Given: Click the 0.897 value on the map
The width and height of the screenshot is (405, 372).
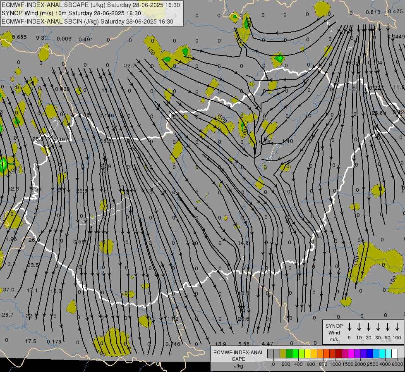Looking at the screenshot, I should [x=61, y=140].
